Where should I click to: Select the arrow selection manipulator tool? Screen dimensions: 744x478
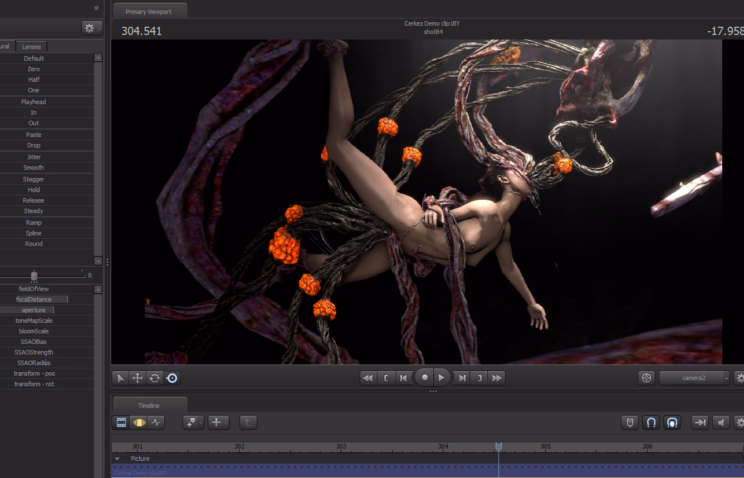click(120, 378)
